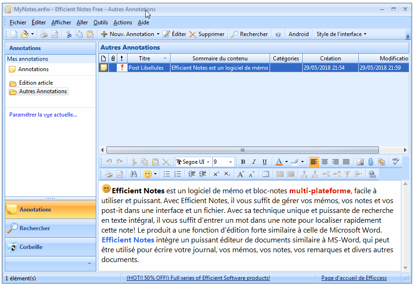The height and width of the screenshot is (285, 413).
Task: Insert a picture into the note
Action: [360, 162]
